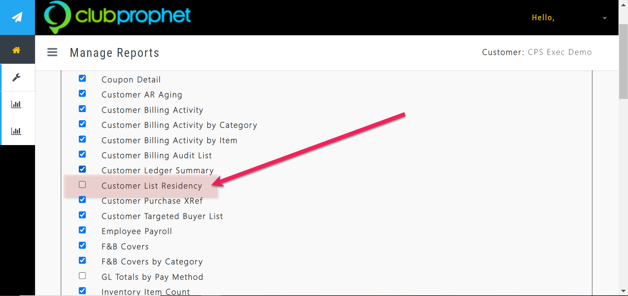Click the scrollbar up arrow

point(623,5)
